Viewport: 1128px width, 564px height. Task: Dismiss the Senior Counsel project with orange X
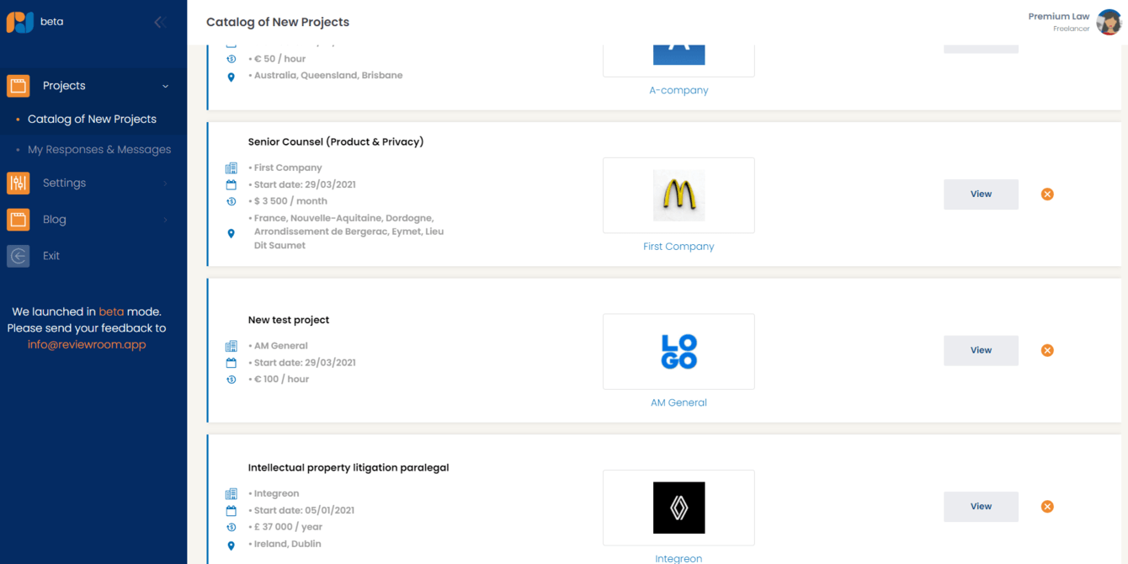[1047, 194]
